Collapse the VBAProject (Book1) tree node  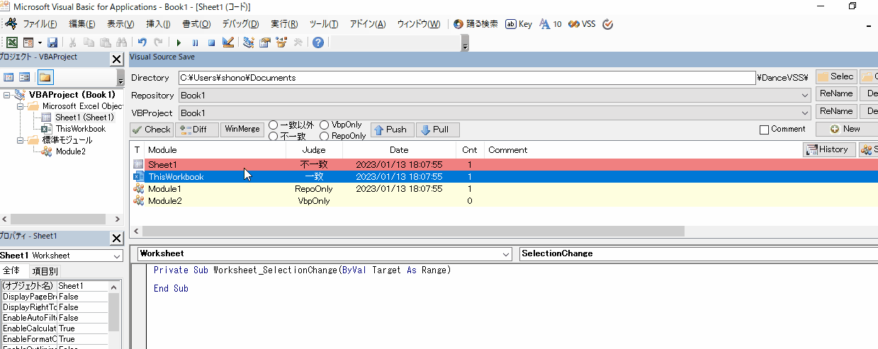pyautogui.click(x=7, y=95)
